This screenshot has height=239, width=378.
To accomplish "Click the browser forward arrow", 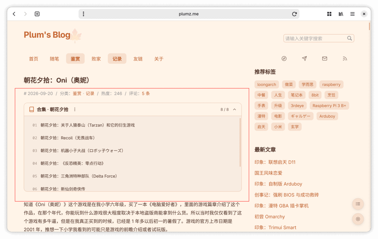I will click(25, 14).
